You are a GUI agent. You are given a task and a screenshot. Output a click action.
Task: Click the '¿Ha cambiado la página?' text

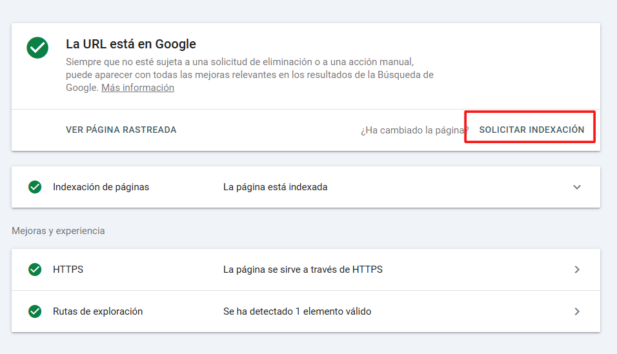(413, 130)
